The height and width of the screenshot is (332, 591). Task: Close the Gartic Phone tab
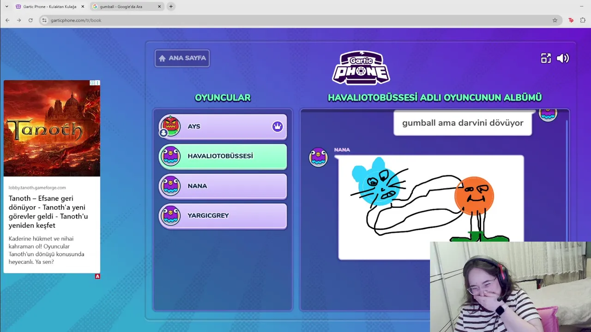(x=83, y=6)
